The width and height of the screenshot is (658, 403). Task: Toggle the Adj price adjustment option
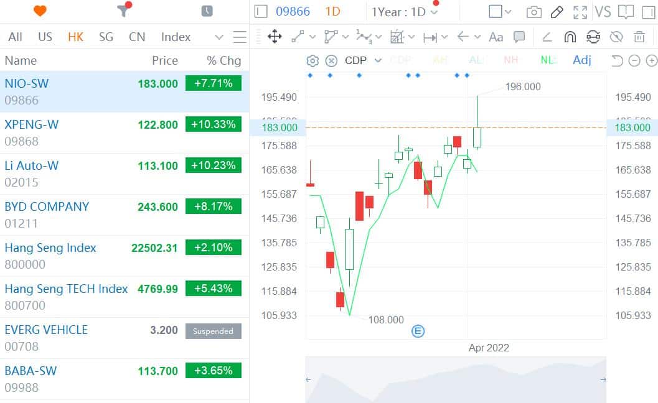(x=582, y=60)
